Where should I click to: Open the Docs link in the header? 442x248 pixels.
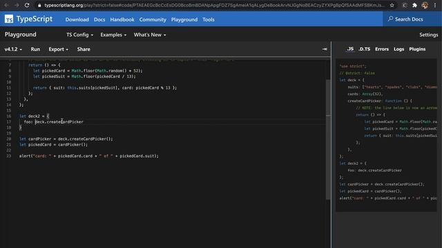[x=99, y=19]
